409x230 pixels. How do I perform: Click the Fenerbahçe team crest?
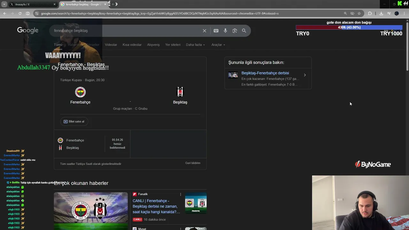[80, 92]
